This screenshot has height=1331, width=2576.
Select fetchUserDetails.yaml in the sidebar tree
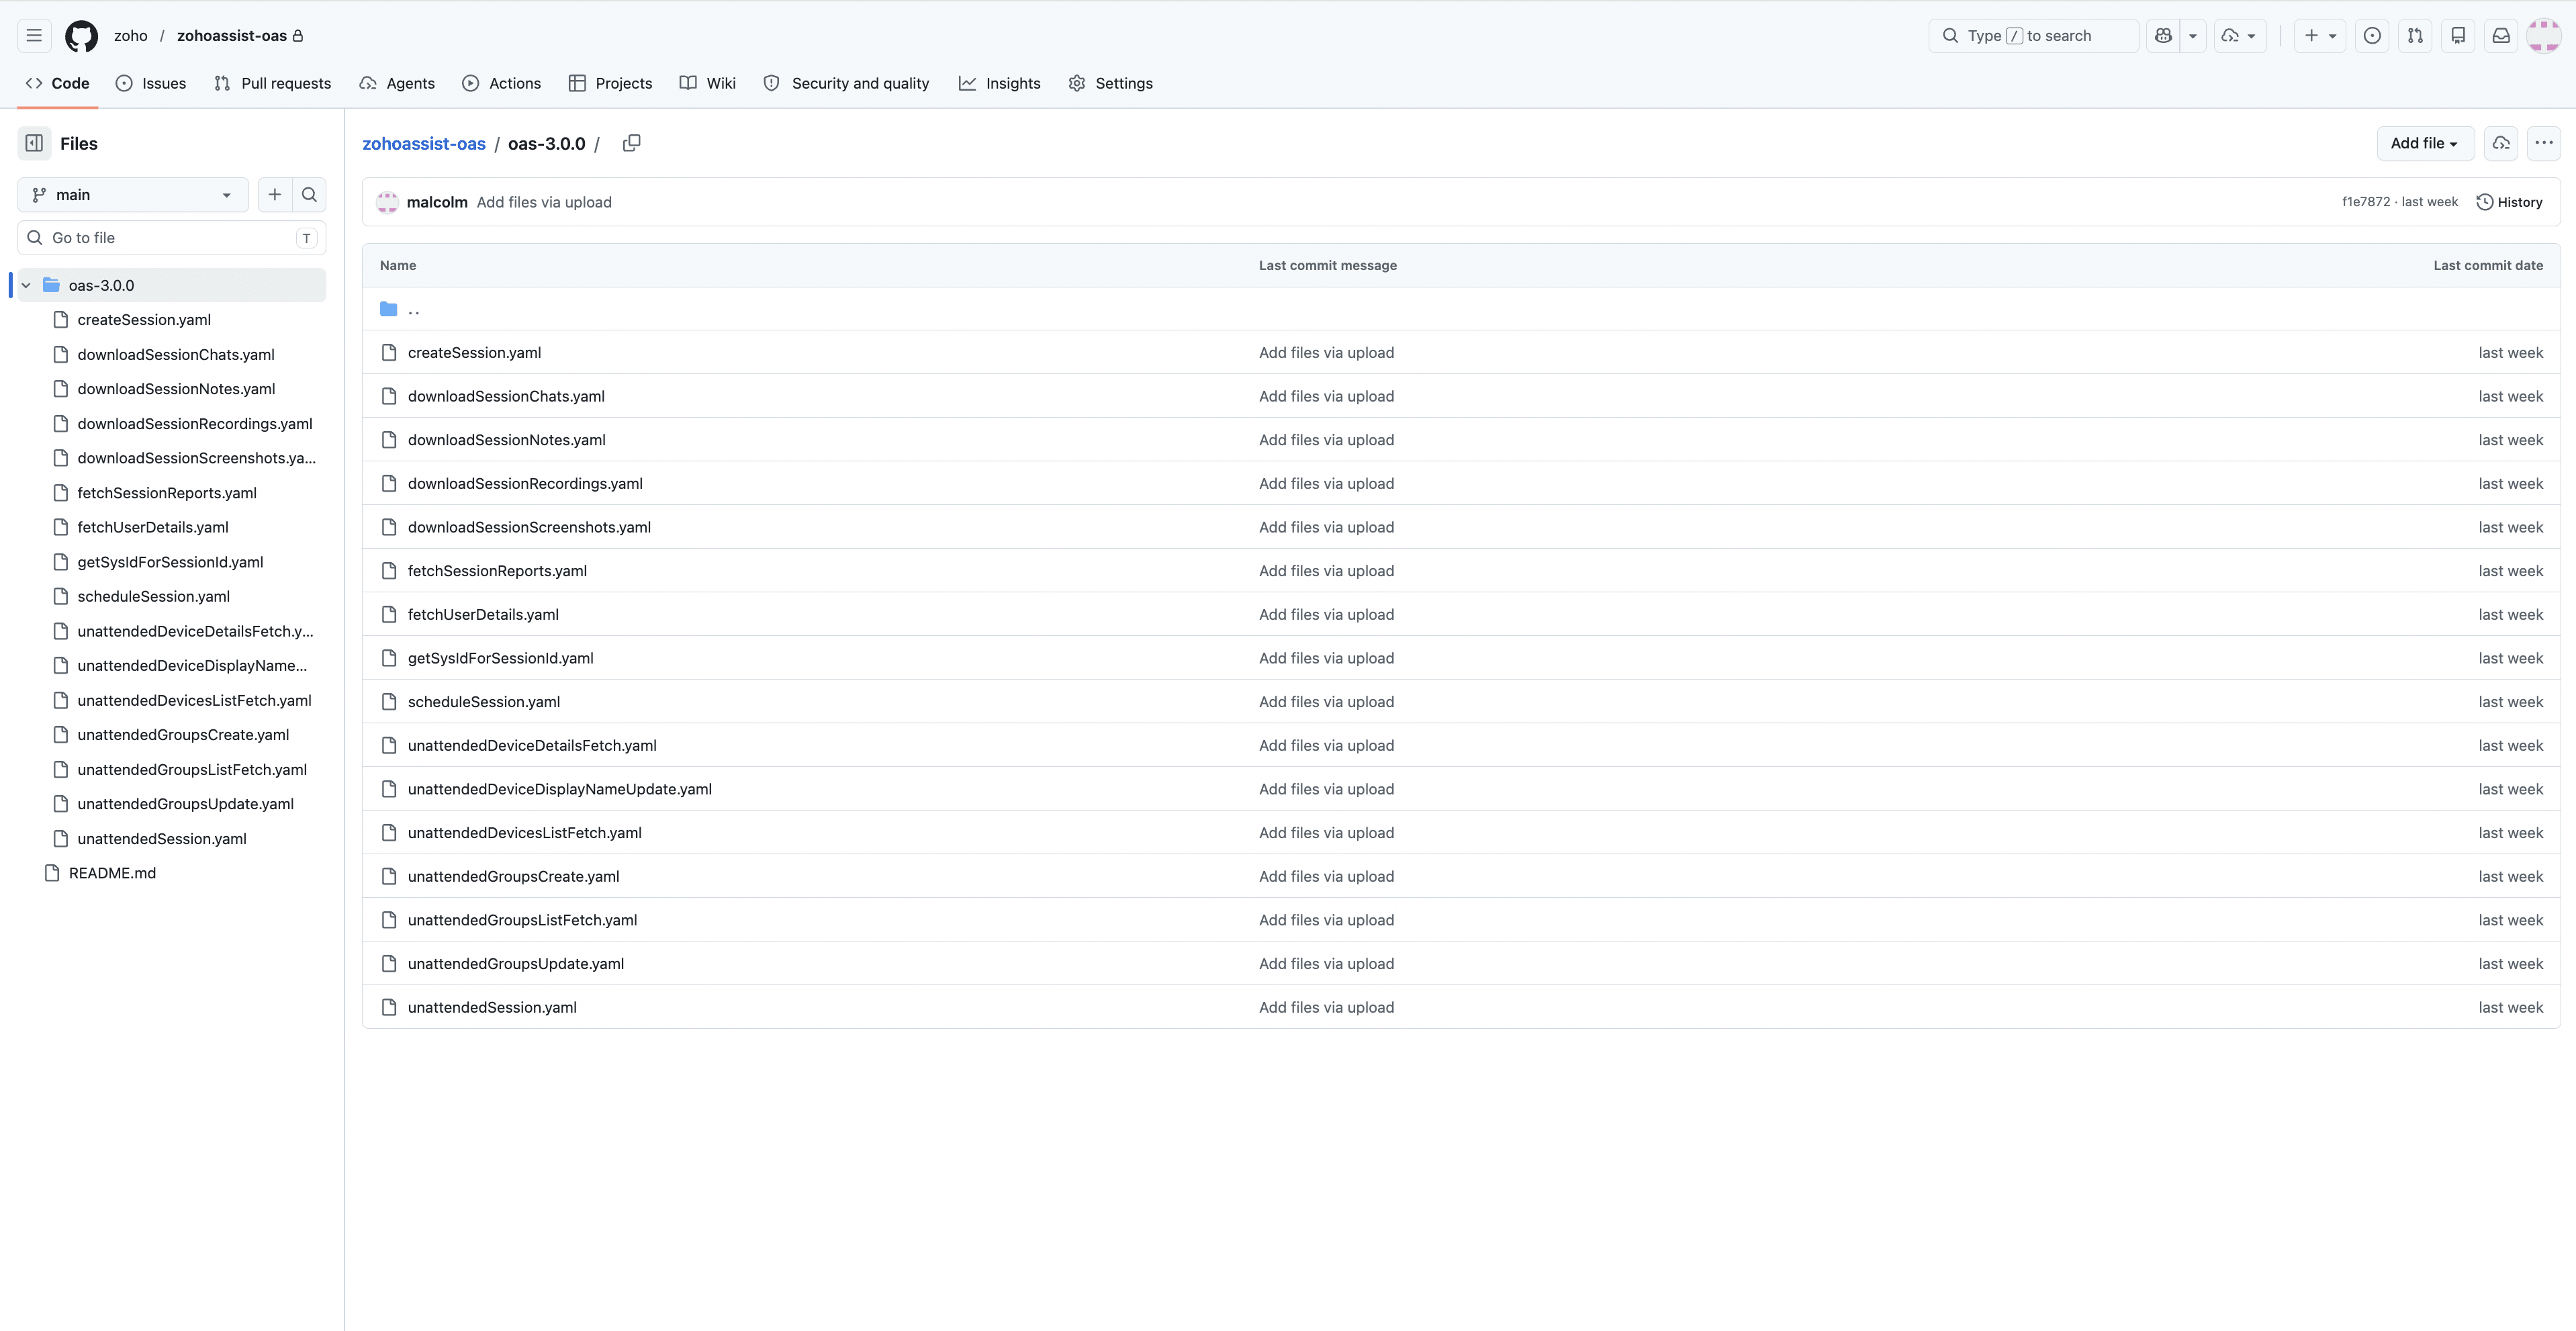pyautogui.click(x=153, y=528)
